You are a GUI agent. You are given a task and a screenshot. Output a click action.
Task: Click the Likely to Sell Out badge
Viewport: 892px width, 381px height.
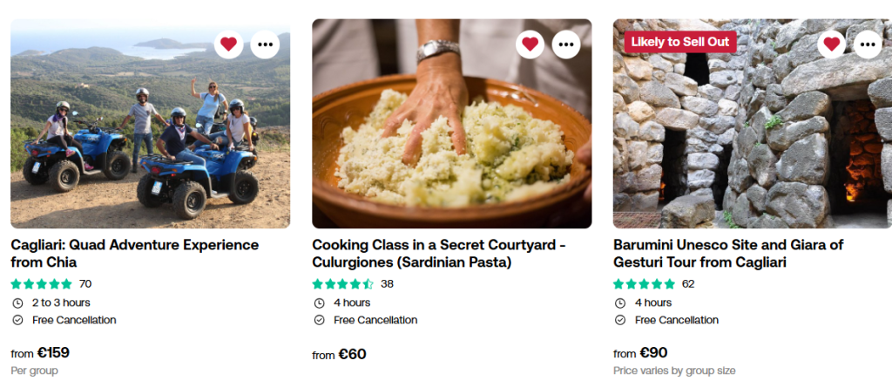click(x=680, y=42)
